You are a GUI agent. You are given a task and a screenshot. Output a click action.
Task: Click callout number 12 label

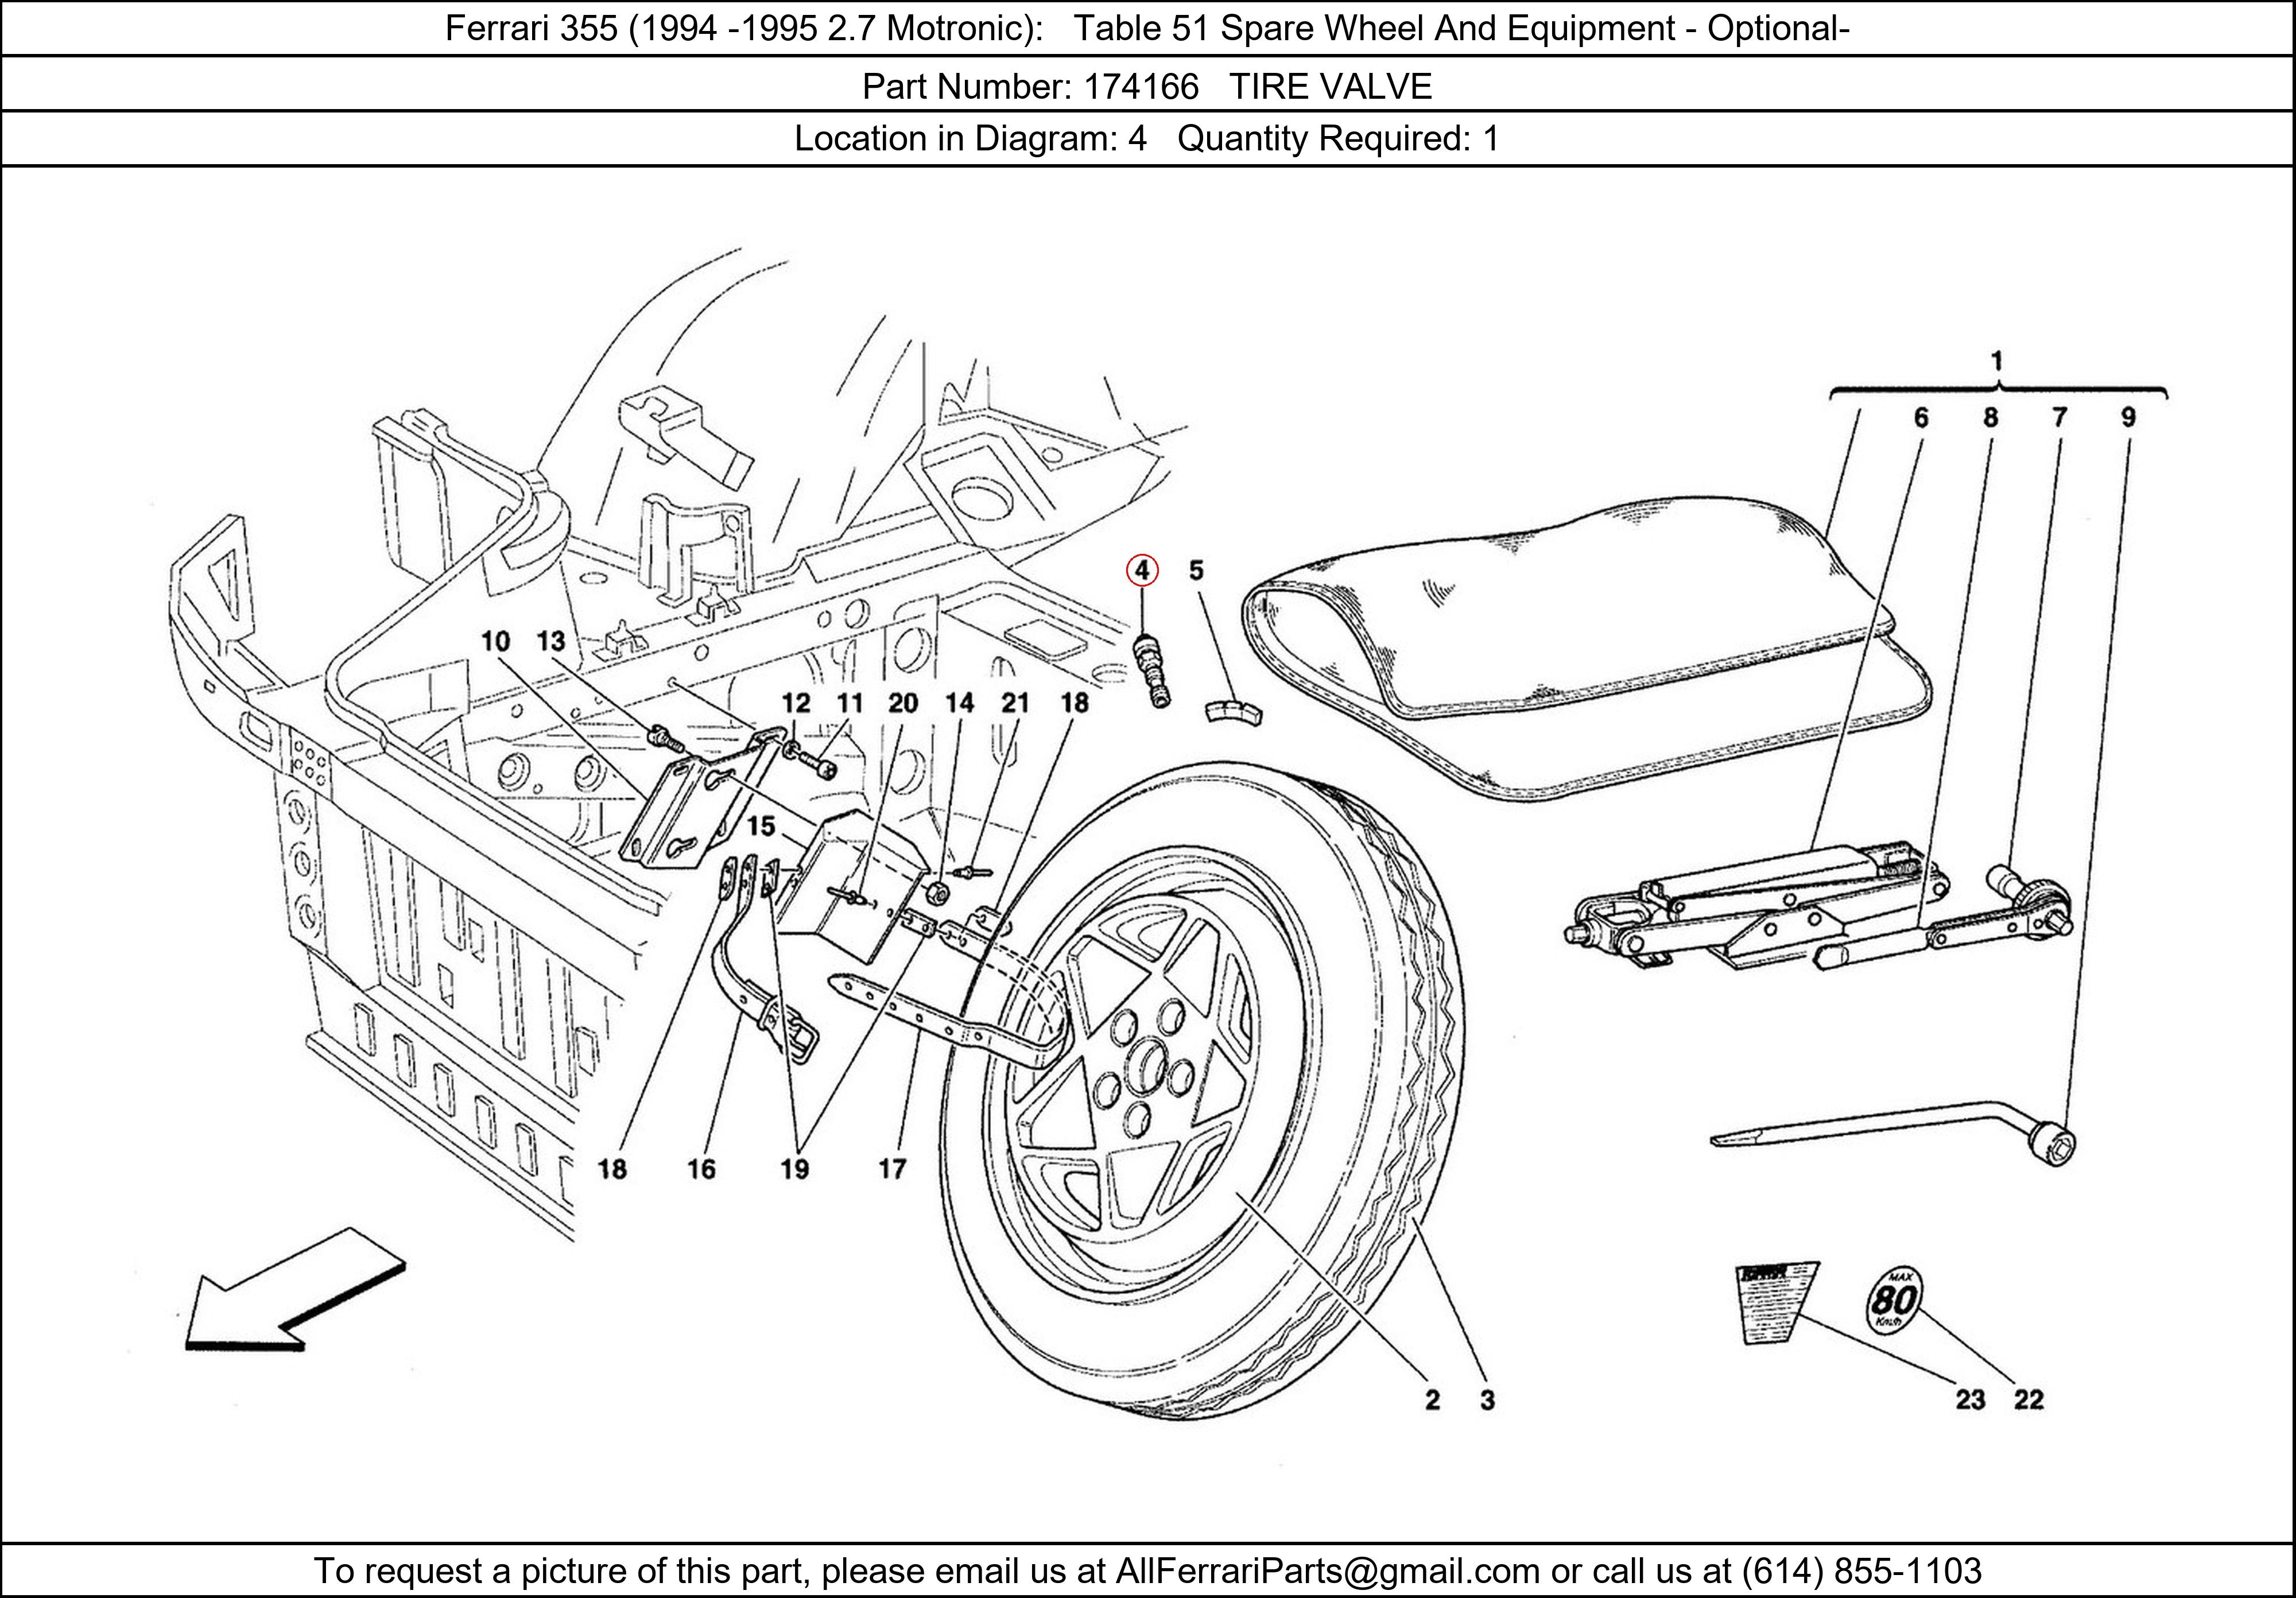click(796, 703)
